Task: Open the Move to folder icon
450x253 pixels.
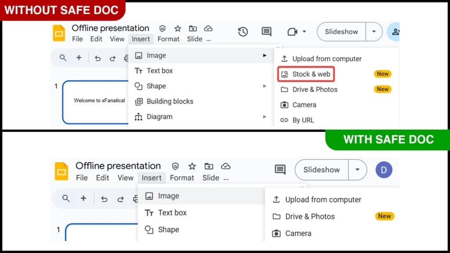Action: click(192, 28)
